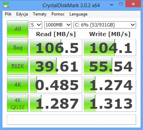
Task: Maximize the CrystalDiskMark window
Action: (121, 4)
